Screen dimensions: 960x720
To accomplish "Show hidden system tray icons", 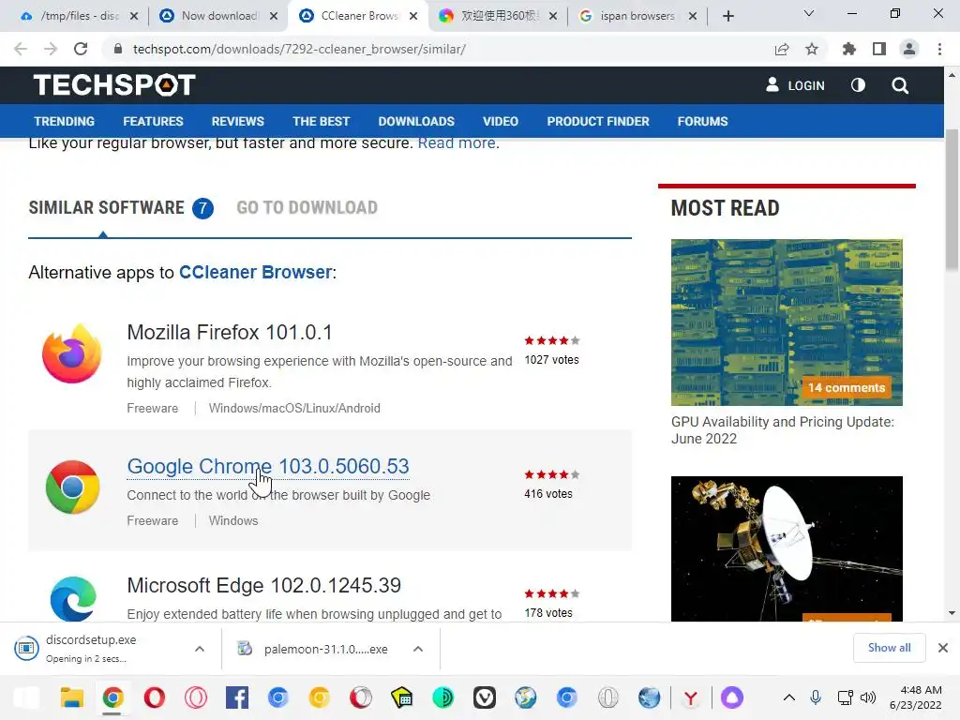I will [x=789, y=697].
